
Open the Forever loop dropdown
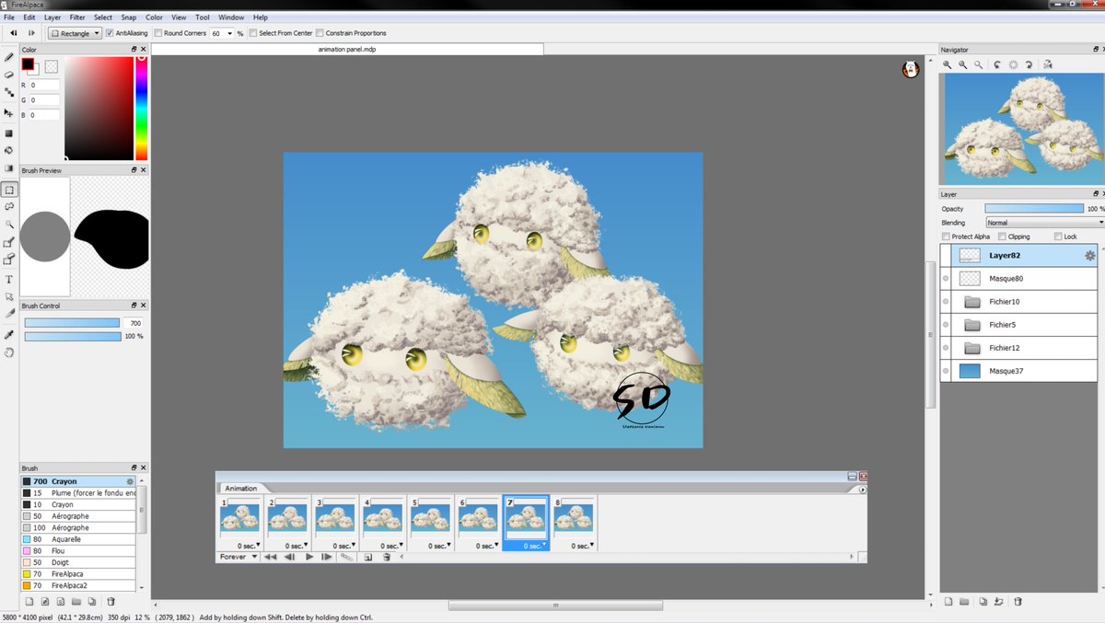[x=238, y=557]
